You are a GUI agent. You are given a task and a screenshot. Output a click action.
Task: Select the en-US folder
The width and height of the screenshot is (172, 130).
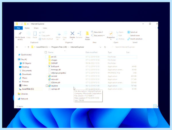[x=91, y=57]
